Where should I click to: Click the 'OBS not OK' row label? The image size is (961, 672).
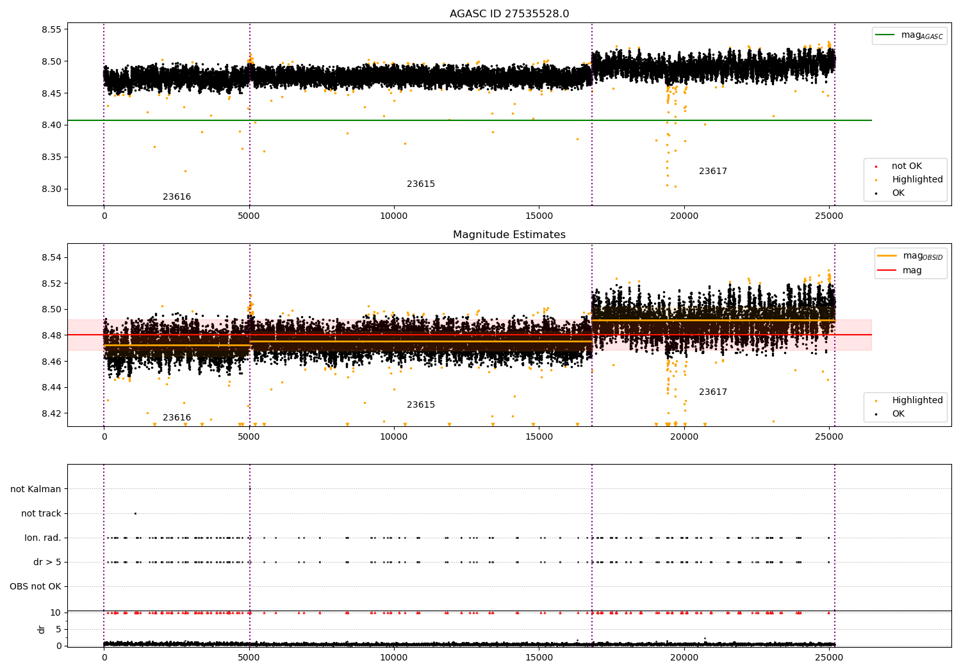[x=35, y=587]
